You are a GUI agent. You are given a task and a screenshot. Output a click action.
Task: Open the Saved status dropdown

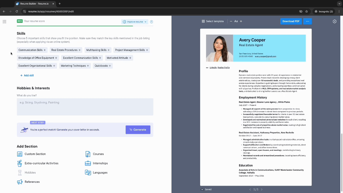[206, 189]
